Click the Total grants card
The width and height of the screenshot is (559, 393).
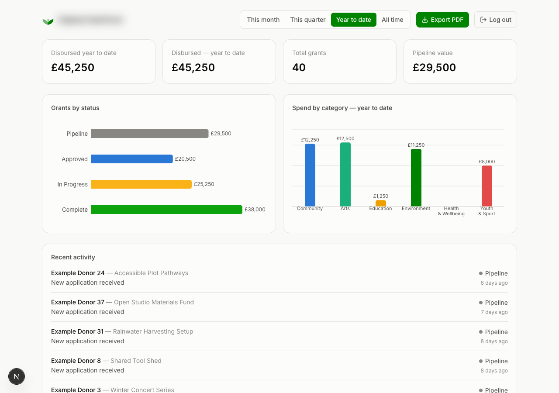pyautogui.click(x=340, y=62)
